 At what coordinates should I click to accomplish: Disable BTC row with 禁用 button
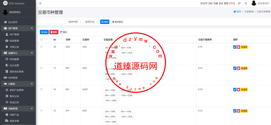coord(244,90)
